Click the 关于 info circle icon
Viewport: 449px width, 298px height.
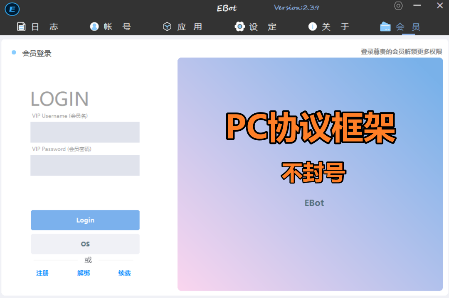[313, 27]
